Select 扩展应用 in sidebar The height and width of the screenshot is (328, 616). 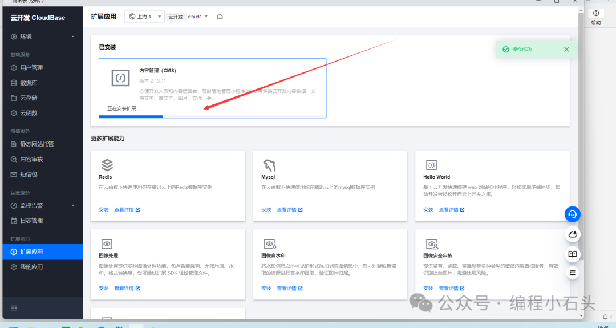[x=42, y=252]
